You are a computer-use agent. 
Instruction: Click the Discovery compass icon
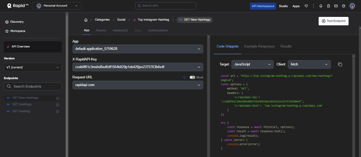click(7, 22)
